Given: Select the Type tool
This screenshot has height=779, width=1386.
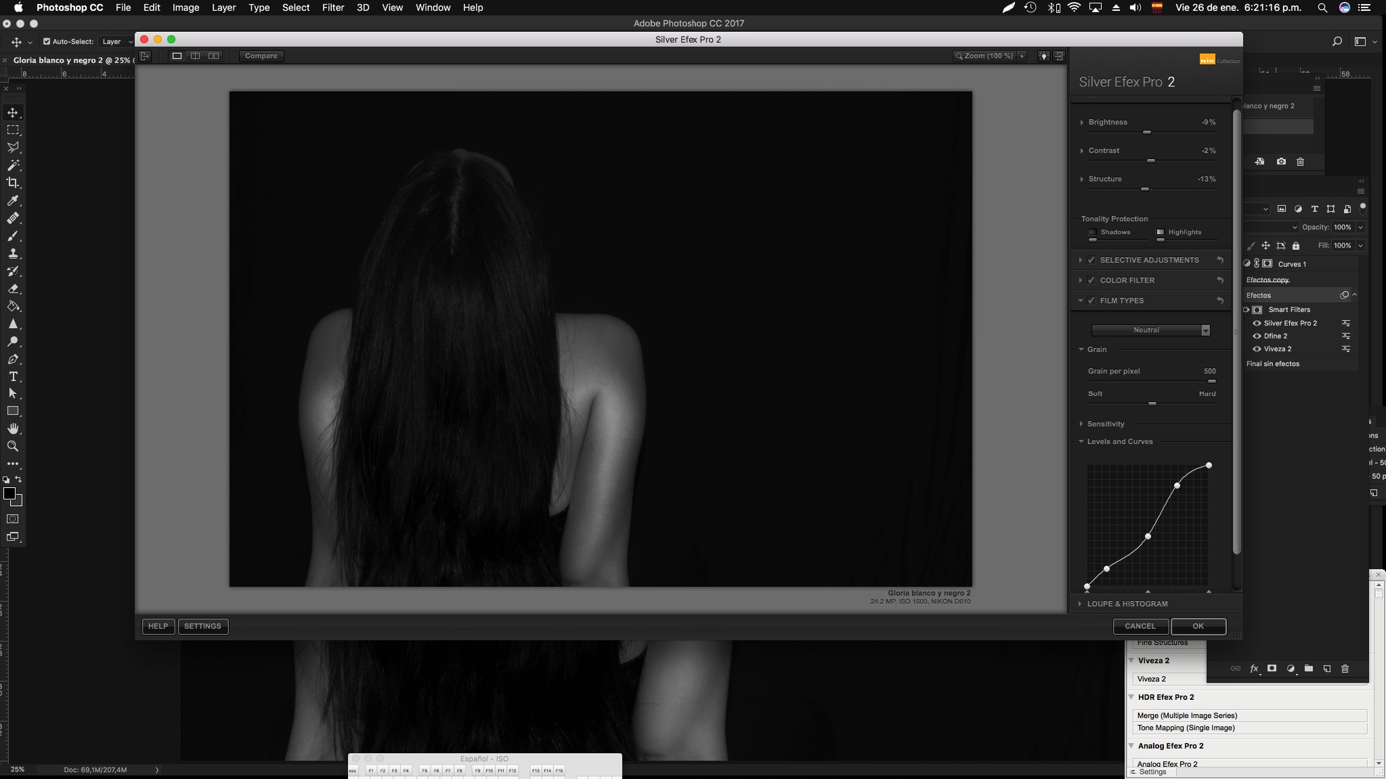Looking at the screenshot, I should (13, 376).
